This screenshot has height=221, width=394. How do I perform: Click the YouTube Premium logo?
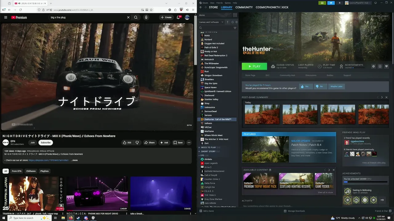(19, 17)
